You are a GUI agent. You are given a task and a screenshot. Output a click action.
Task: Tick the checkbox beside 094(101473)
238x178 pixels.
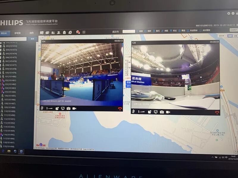tap(1, 50)
